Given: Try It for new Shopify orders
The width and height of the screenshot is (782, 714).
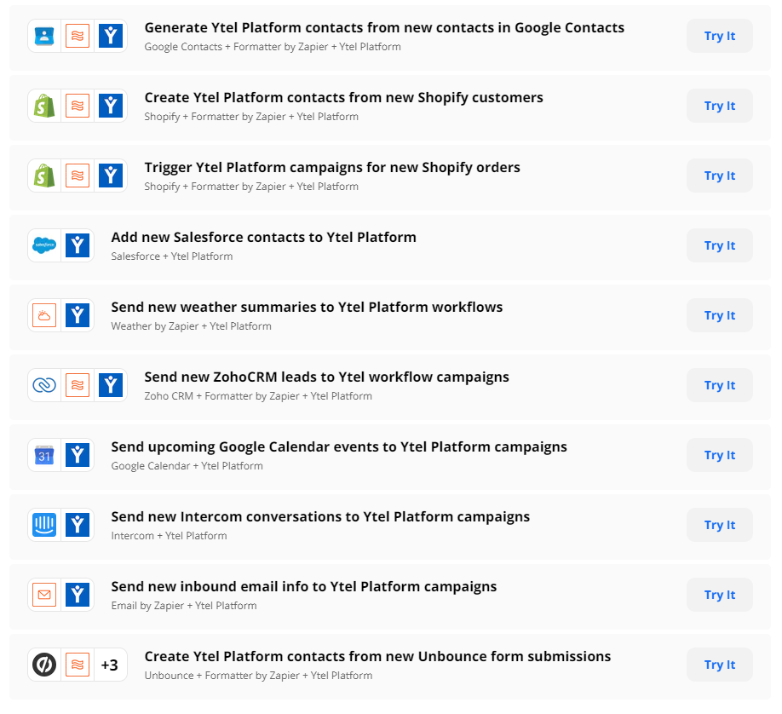Looking at the screenshot, I should 720,176.
